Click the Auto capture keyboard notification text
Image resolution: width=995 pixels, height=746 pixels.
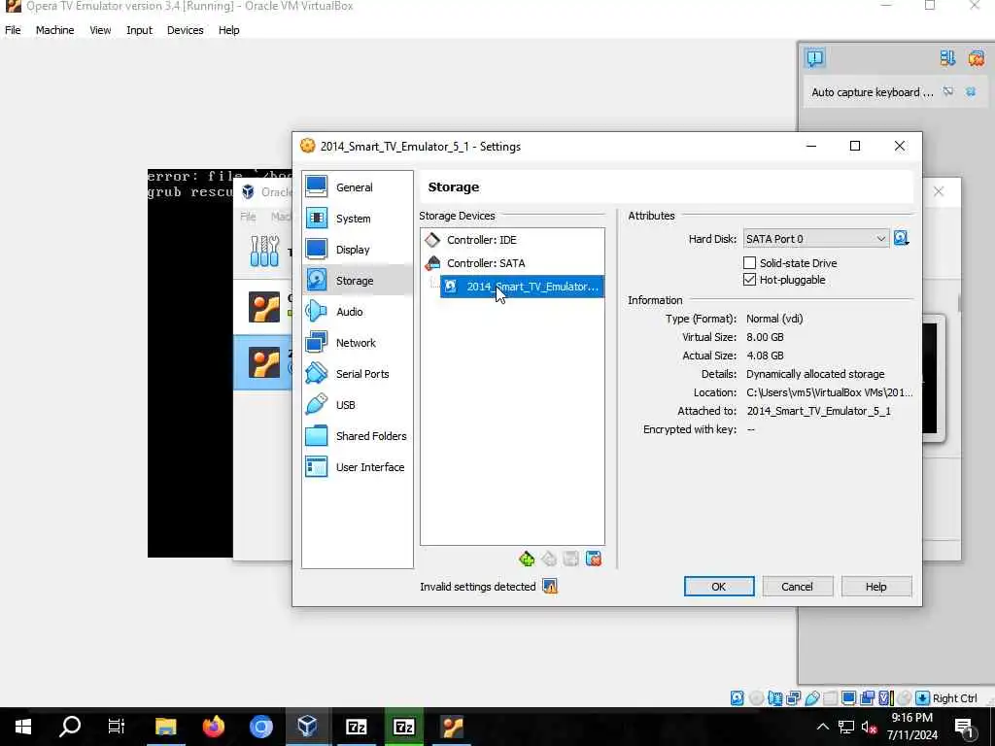(872, 92)
